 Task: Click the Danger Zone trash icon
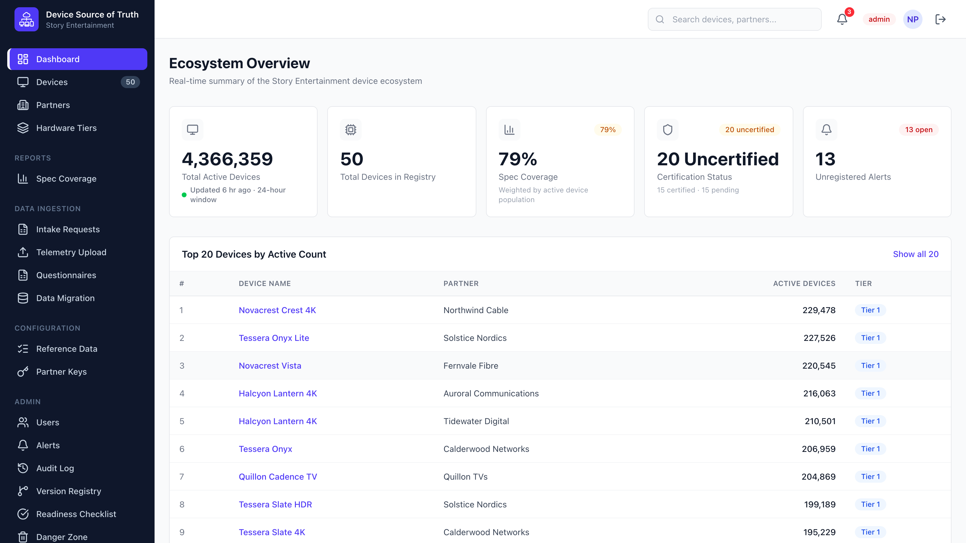(x=23, y=537)
